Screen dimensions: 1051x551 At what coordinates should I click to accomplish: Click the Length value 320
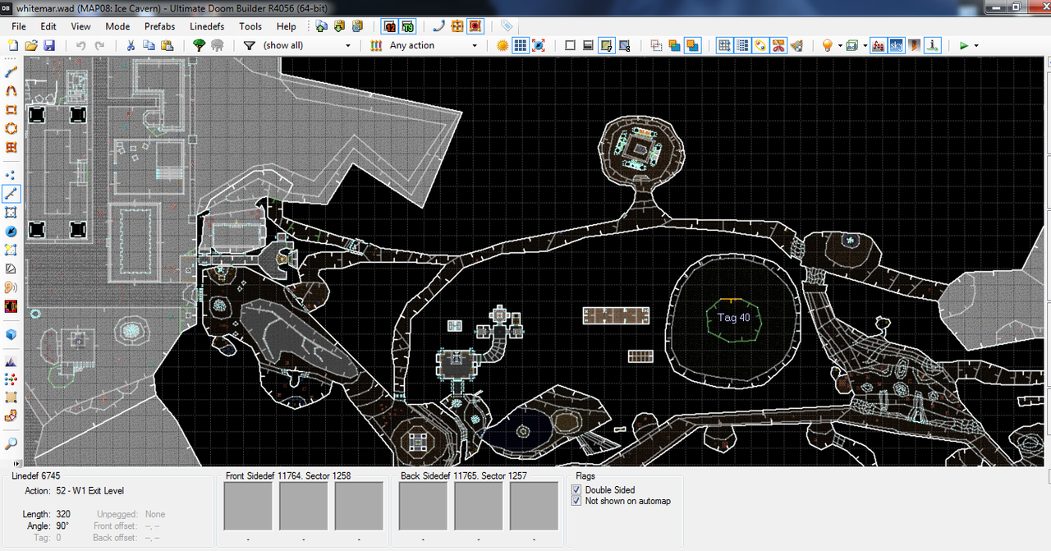tap(63, 514)
